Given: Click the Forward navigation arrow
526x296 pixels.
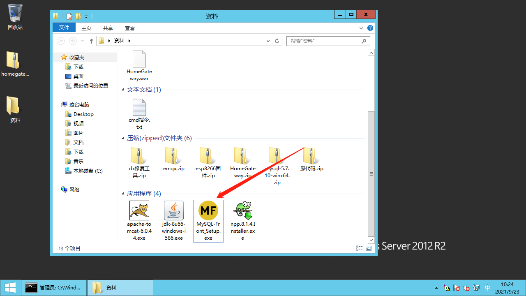Looking at the screenshot, I should point(73,41).
